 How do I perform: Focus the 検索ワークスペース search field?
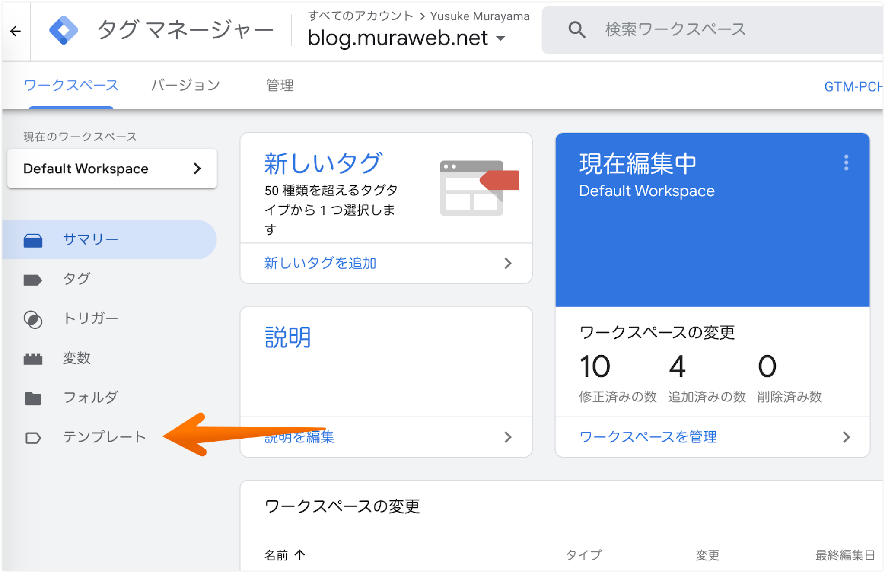[712, 30]
